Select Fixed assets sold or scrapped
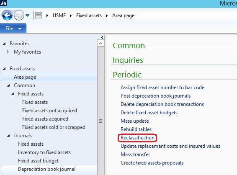 (x=54, y=127)
